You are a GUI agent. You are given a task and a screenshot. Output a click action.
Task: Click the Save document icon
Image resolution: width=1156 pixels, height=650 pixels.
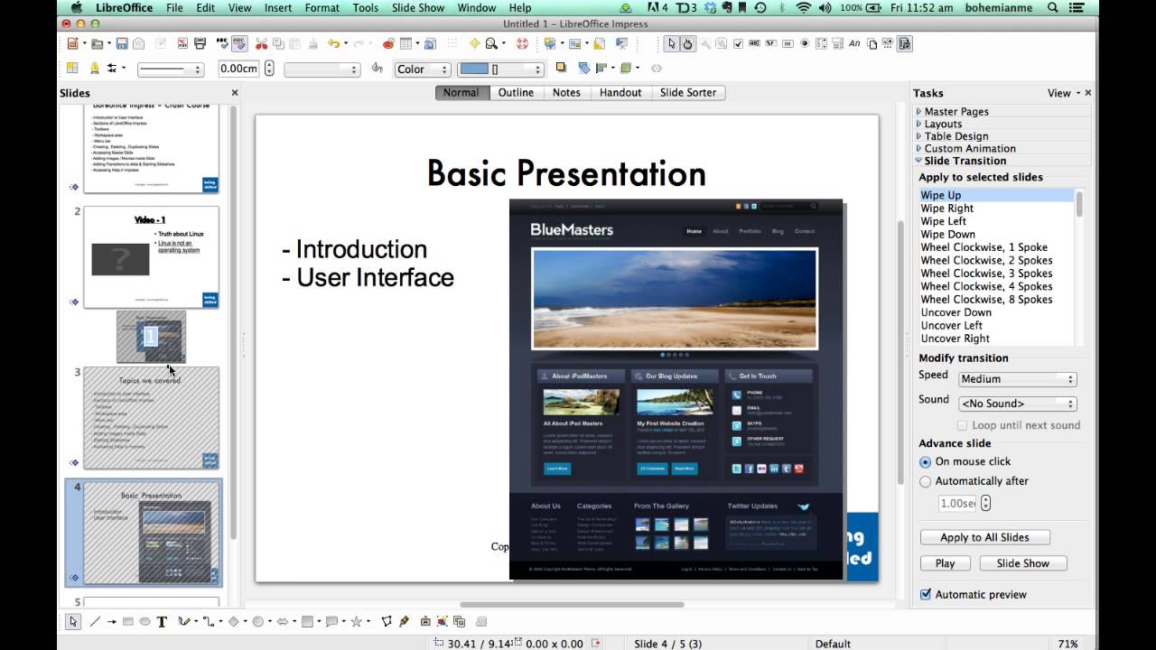pos(121,43)
